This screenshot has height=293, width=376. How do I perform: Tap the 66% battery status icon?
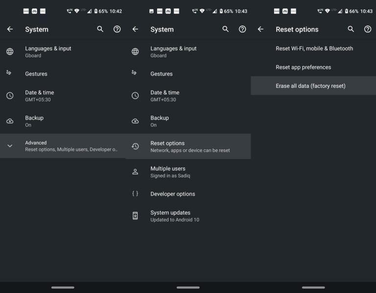[x=347, y=11]
